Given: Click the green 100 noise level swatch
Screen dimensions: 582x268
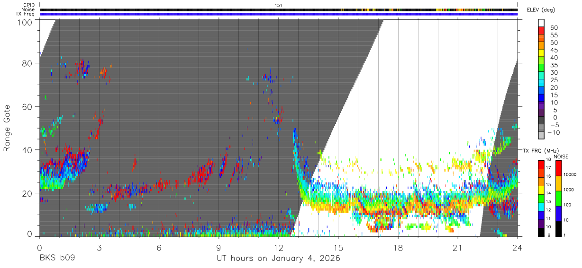Looking at the screenshot, I should point(559,199).
